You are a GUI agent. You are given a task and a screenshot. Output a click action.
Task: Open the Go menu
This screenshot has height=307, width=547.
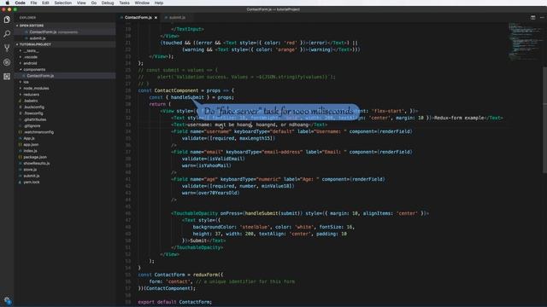93,3
